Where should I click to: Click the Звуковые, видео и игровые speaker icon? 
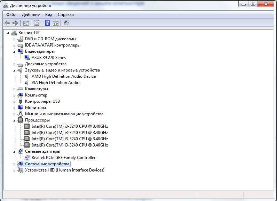coord(20,70)
